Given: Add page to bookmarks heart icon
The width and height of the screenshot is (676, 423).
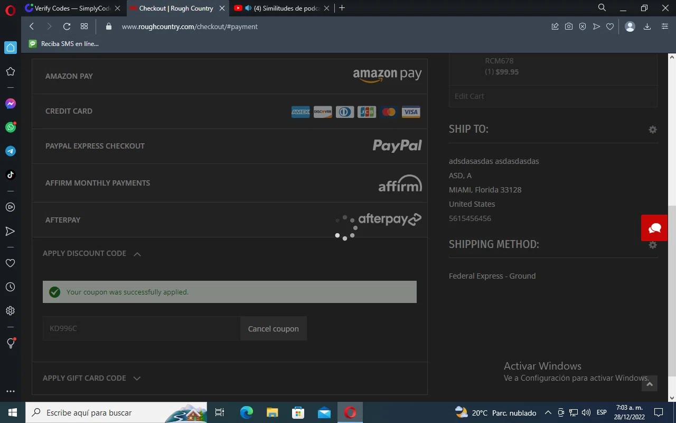Looking at the screenshot, I should [610, 26].
